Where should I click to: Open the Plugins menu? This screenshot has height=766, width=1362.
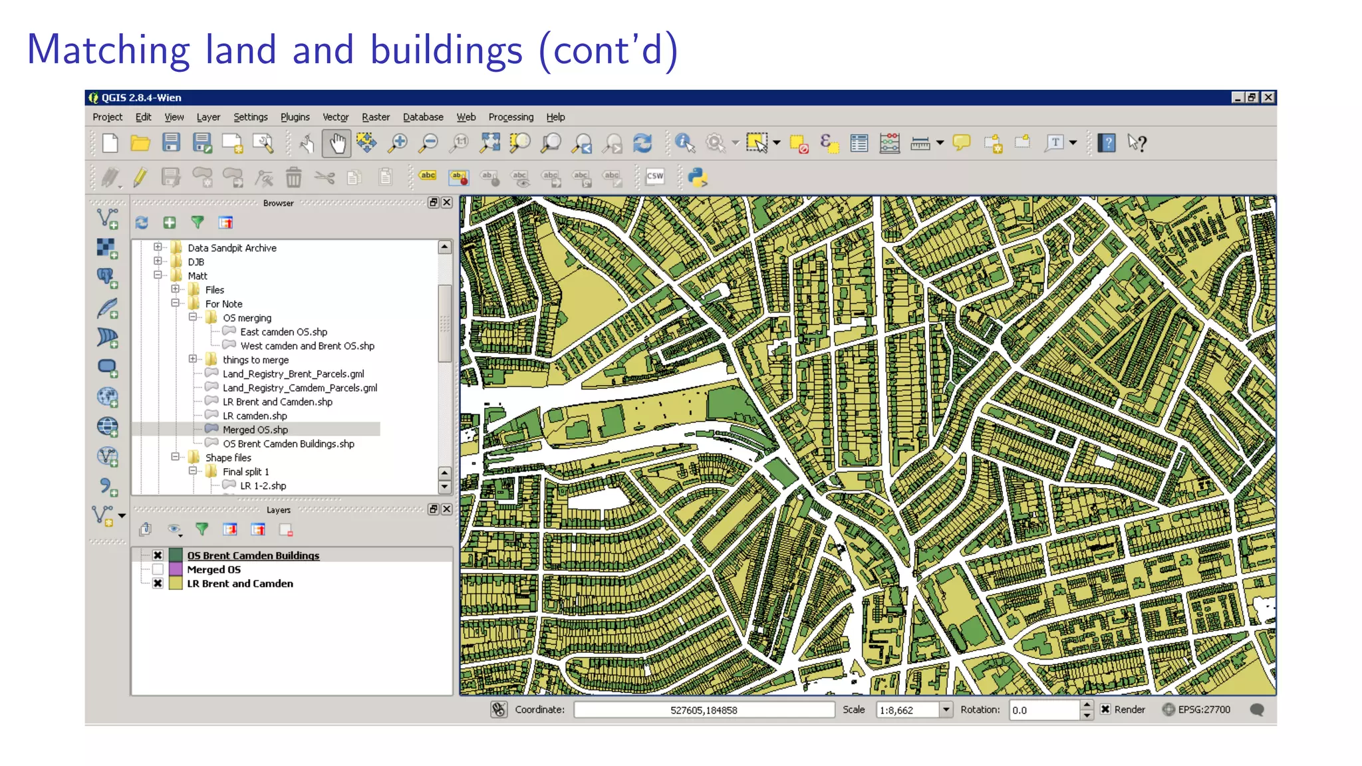[x=295, y=117]
